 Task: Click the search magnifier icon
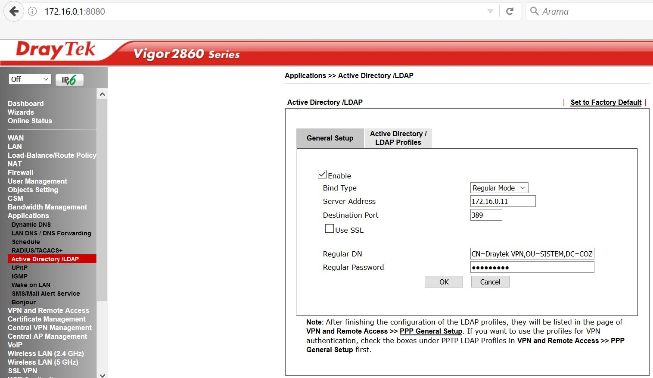tap(534, 12)
